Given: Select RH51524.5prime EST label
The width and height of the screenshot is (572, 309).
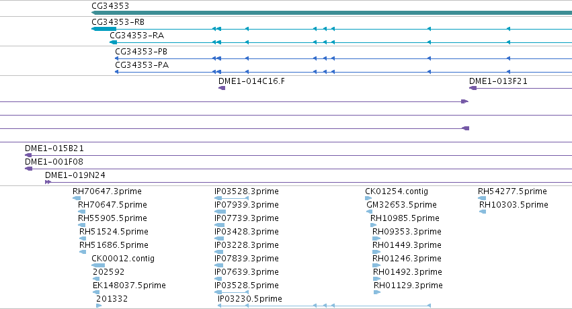Looking at the screenshot, I should click(114, 232).
